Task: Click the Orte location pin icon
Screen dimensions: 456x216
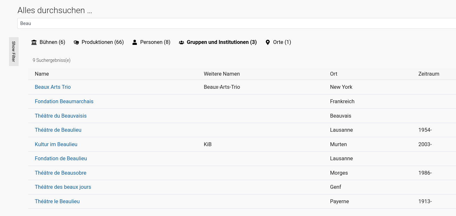Action: [268, 42]
